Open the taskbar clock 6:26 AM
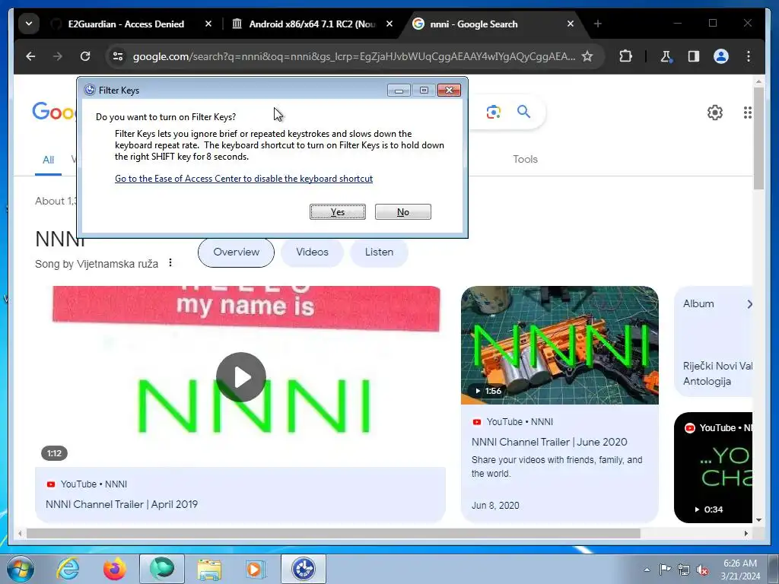Image resolution: width=779 pixels, height=584 pixels. coord(740,570)
